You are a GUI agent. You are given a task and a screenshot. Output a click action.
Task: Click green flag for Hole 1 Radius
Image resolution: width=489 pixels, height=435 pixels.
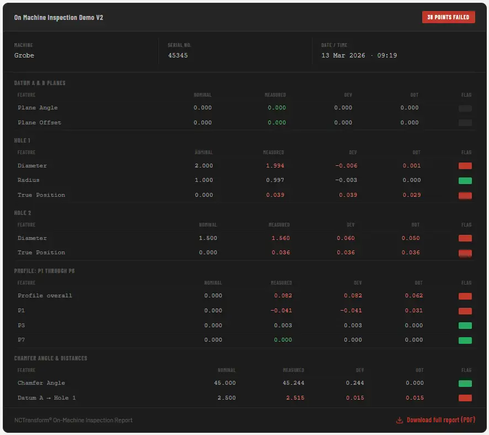(x=465, y=180)
